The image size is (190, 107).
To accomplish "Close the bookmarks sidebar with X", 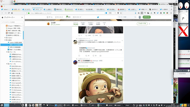I will (22, 18).
